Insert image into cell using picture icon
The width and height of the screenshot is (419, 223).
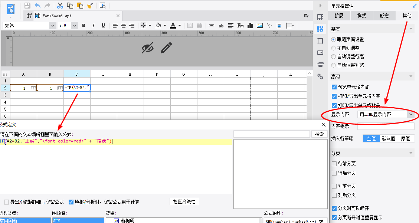pyautogui.click(x=260, y=26)
